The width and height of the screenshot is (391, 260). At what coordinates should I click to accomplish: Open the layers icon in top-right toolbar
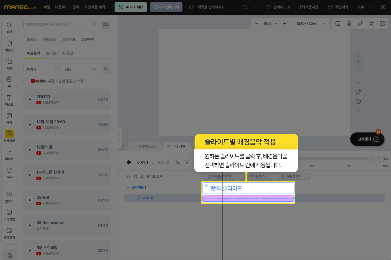coord(349,24)
